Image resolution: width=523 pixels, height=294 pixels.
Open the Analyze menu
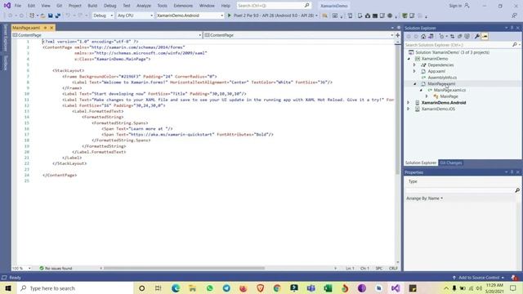144,6
